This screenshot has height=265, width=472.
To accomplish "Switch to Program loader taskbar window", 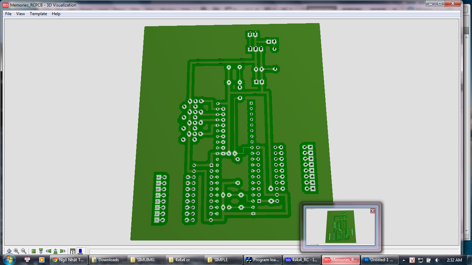I will [263, 260].
